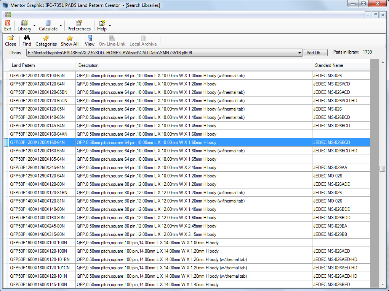
Task: Click the Exit icon in the toolbar
Action: [x=8, y=23]
